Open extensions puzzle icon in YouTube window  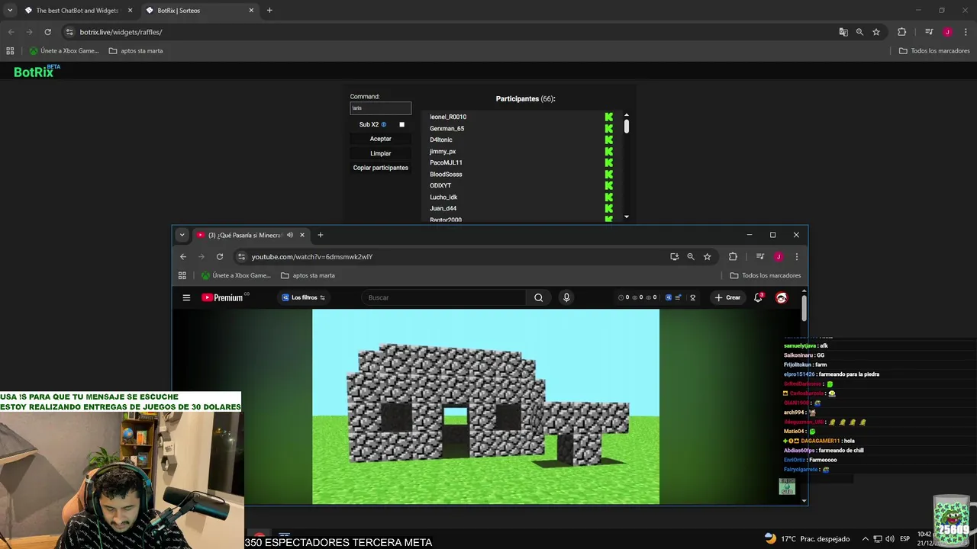733,257
